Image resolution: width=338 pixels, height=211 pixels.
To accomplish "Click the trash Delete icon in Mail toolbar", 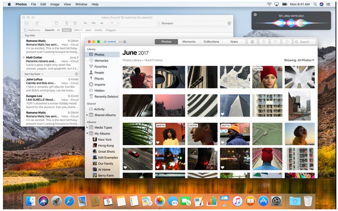I will (66, 23).
